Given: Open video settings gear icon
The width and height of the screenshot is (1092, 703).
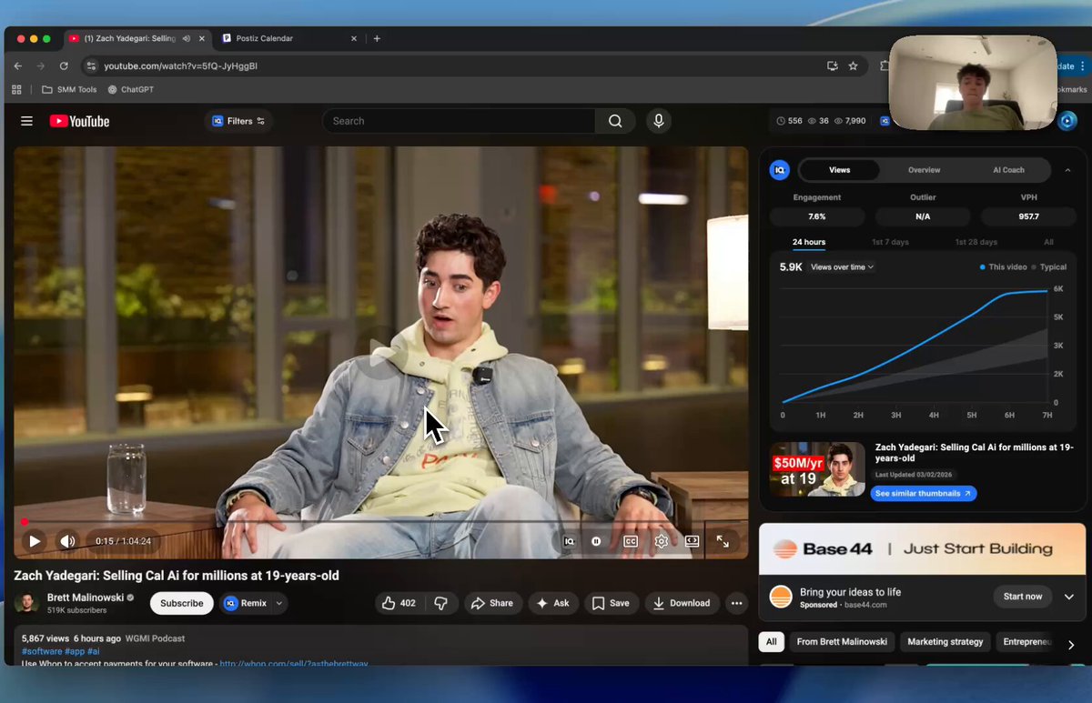Looking at the screenshot, I should 662,541.
